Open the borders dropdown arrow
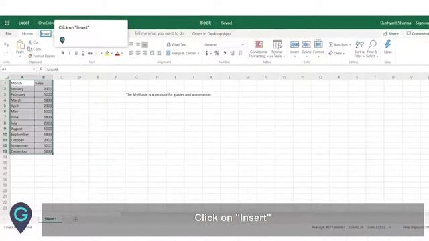 101,54
